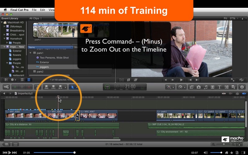Open the Timeline Index
This screenshot has width=248, height=155.
15,144
